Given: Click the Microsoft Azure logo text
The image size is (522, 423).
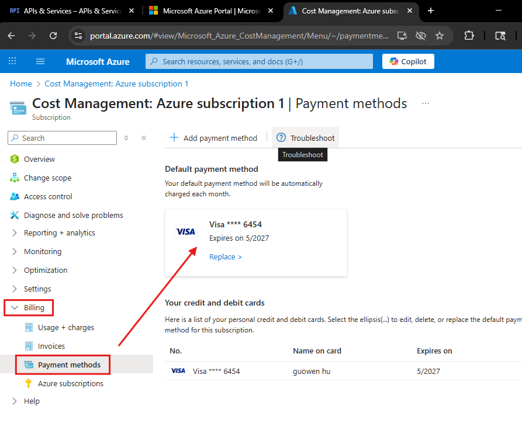Looking at the screenshot, I should [98, 61].
